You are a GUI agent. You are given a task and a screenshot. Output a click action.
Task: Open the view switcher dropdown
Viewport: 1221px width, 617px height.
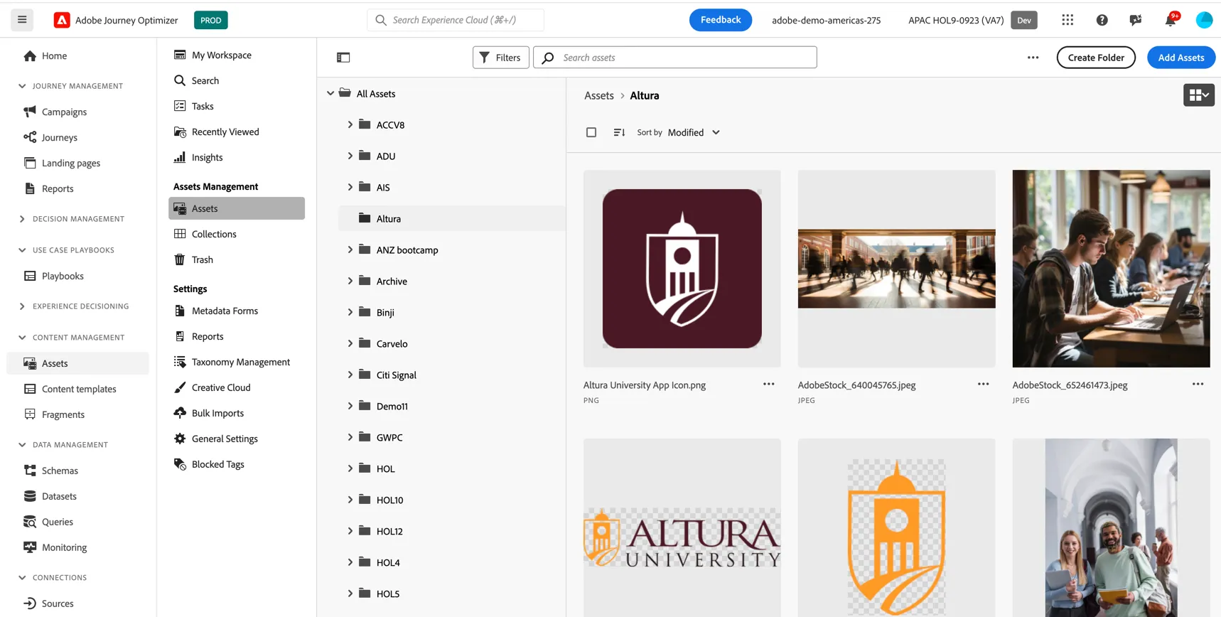tap(1199, 95)
